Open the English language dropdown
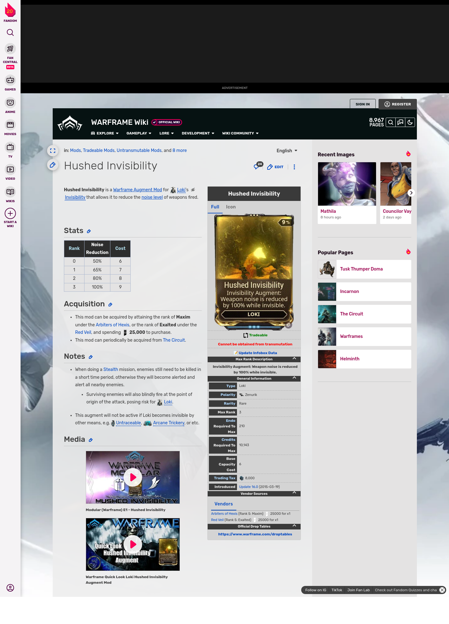 pos(287,151)
